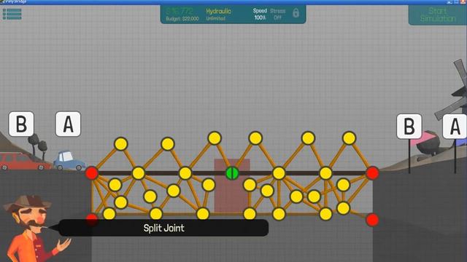467x262 pixels.
Task: Toggle the Stress Off display
Action: (x=277, y=15)
